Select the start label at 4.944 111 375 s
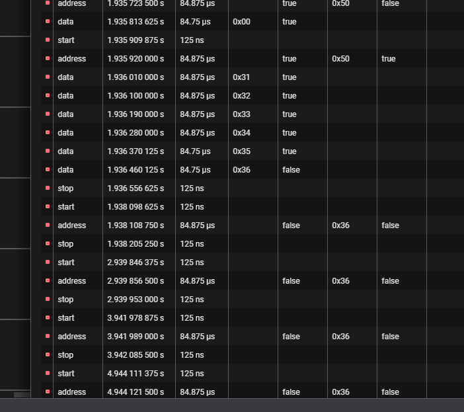This screenshot has width=464, height=412. click(x=66, y=374)
